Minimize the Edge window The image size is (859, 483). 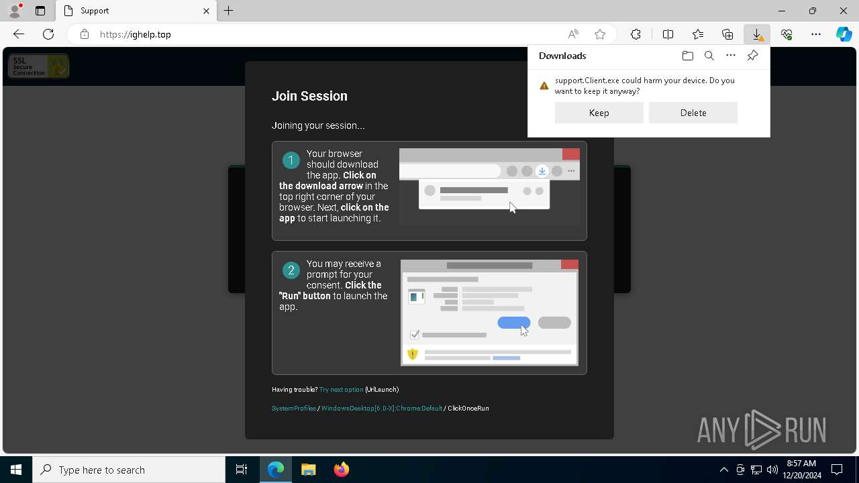(x=782, y=11)
